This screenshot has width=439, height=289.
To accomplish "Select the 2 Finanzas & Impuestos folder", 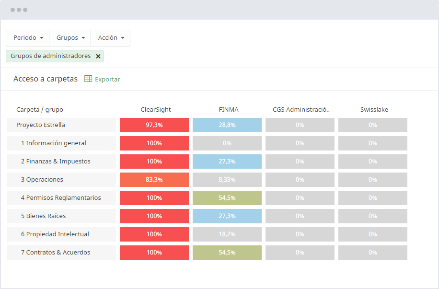I will click(61, 162).
